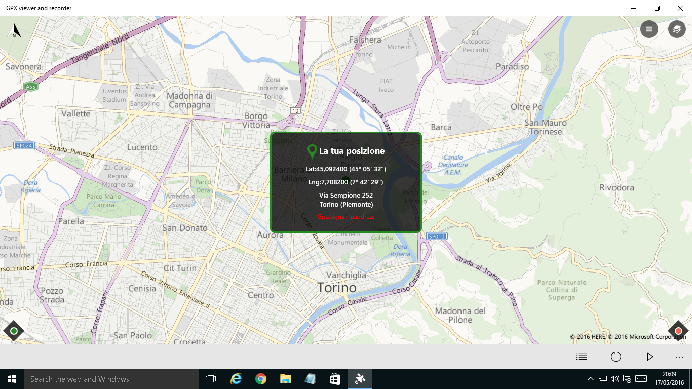Open the list view icon in bottom bar
The height and width of the screenshot is (389, 692).
pyautogui.click(x=582, y=357)
